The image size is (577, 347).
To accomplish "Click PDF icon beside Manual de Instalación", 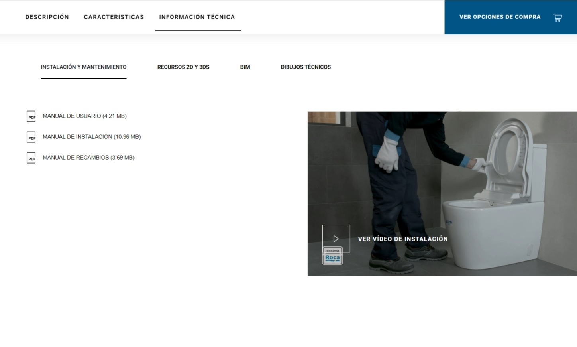I will [x=31, y=137].
